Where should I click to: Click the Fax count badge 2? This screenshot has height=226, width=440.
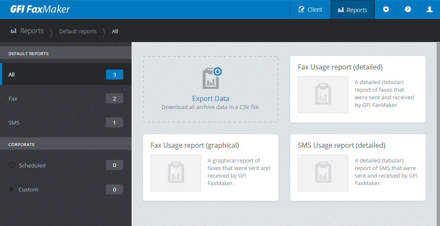pyautogui.click(x=114, y=98)
